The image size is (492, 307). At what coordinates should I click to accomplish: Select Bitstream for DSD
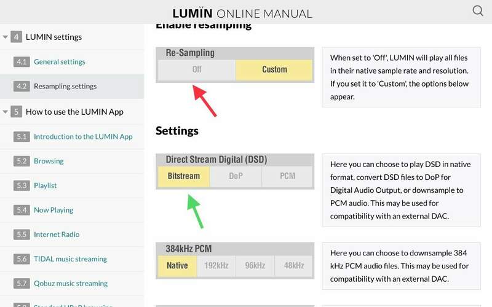(x=183, y=176)
